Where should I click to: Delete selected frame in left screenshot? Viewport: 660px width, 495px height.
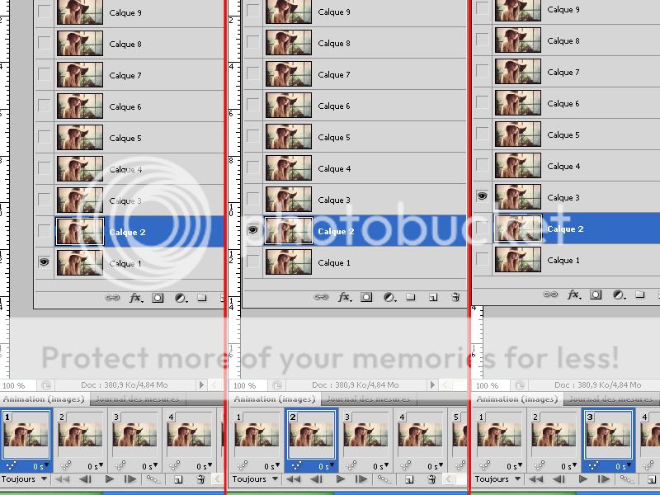200,479
